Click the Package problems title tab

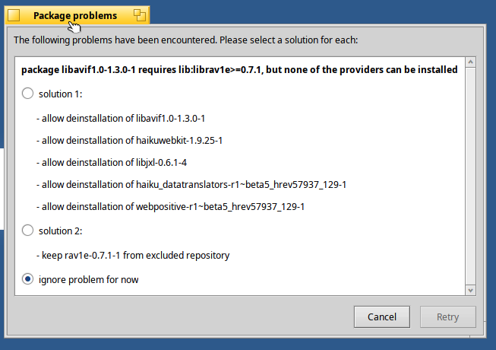click(75, 15)
